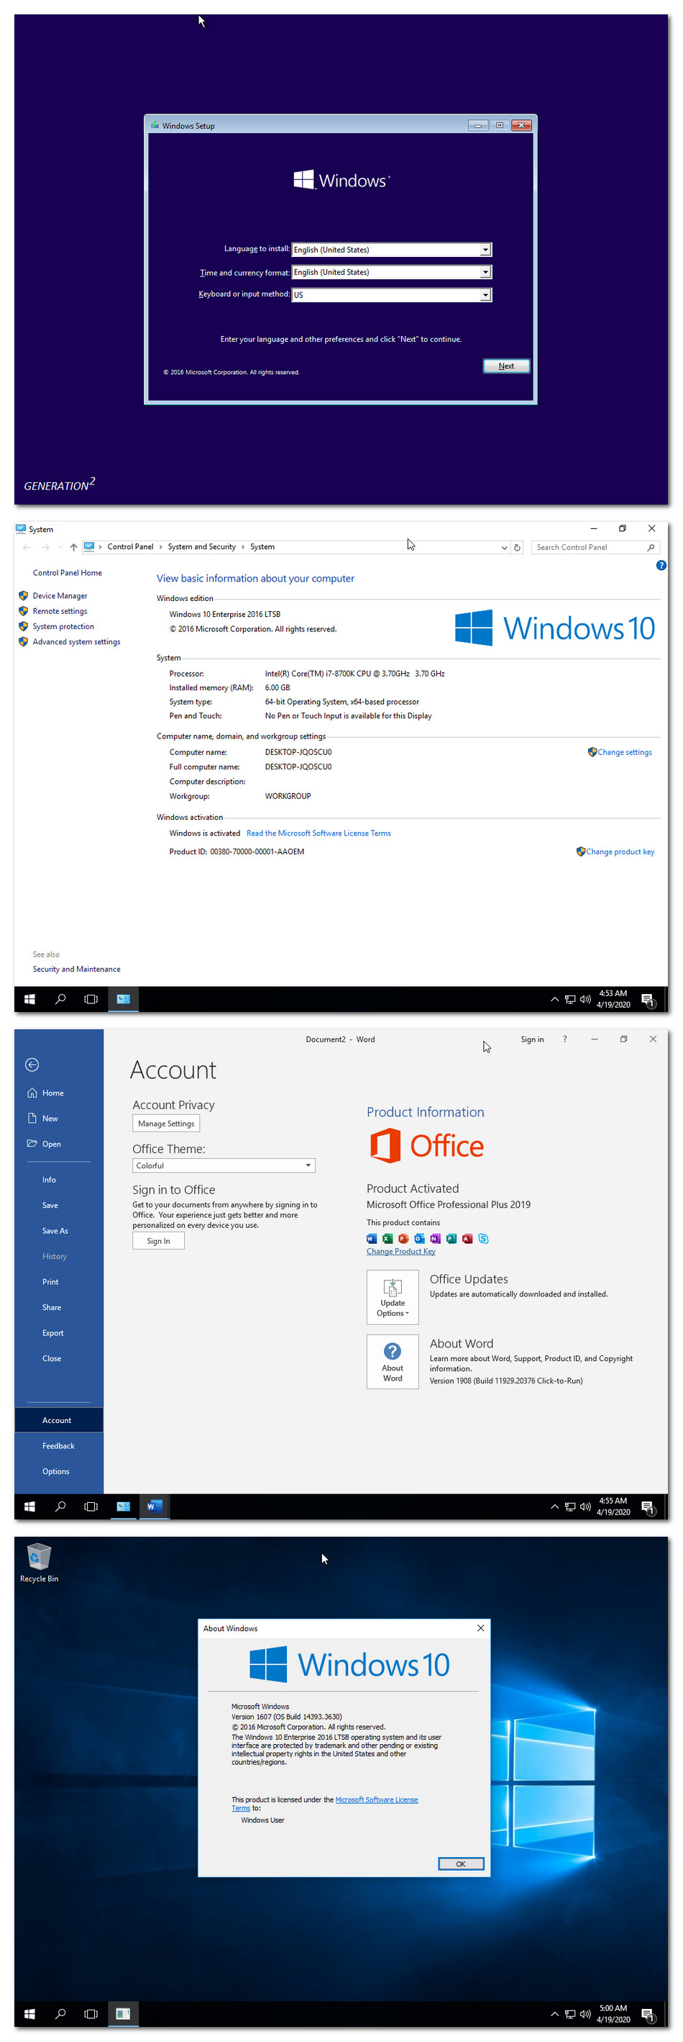
Task: Choose Save As in Word backstage
Action: click(x=55, y=1230)
